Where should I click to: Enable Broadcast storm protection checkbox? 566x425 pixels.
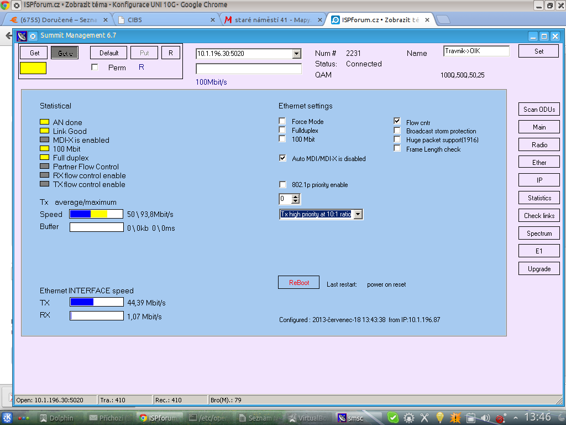point(397,130)
